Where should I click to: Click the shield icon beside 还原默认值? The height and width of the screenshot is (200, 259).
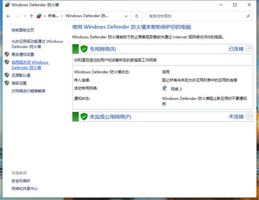7,75
